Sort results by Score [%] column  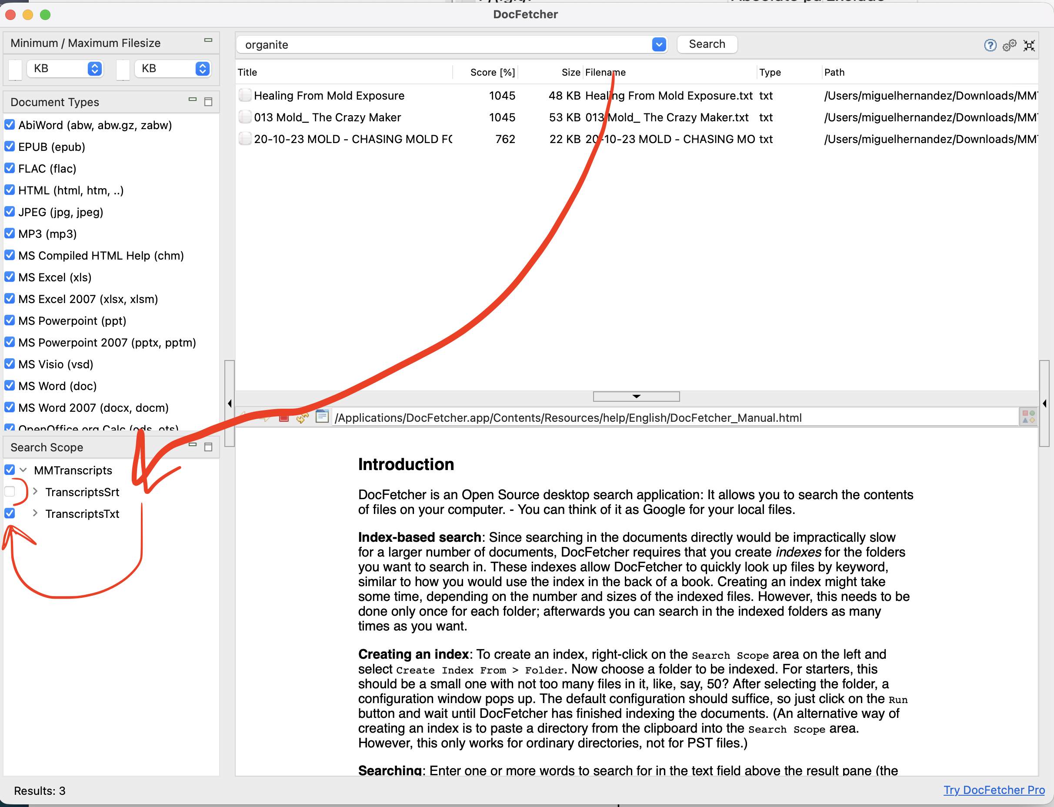point(485,72)
